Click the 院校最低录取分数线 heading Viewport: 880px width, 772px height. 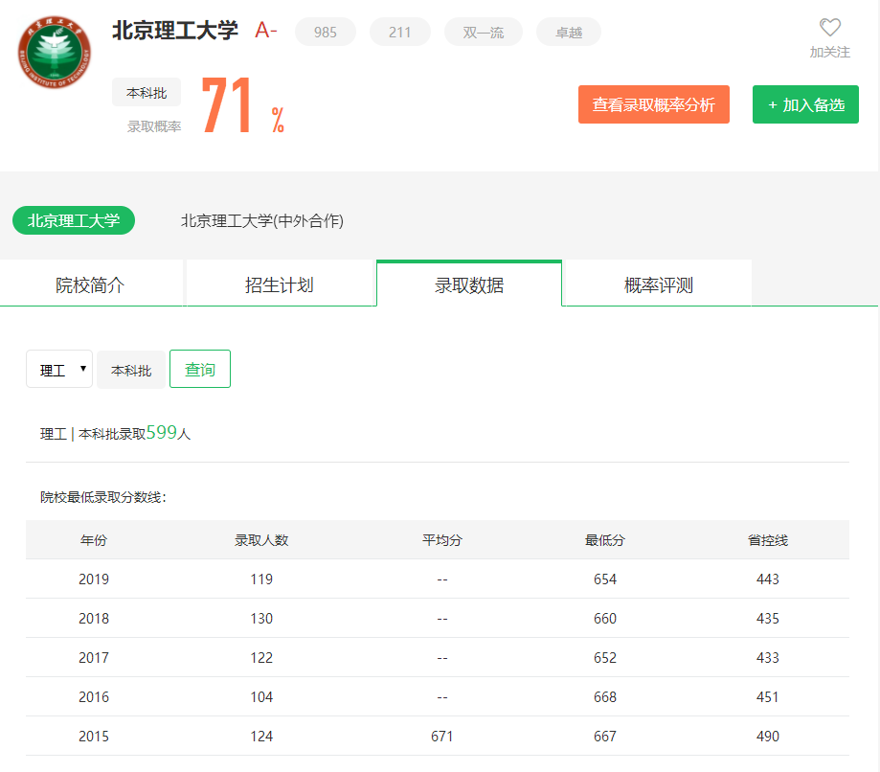103,497
